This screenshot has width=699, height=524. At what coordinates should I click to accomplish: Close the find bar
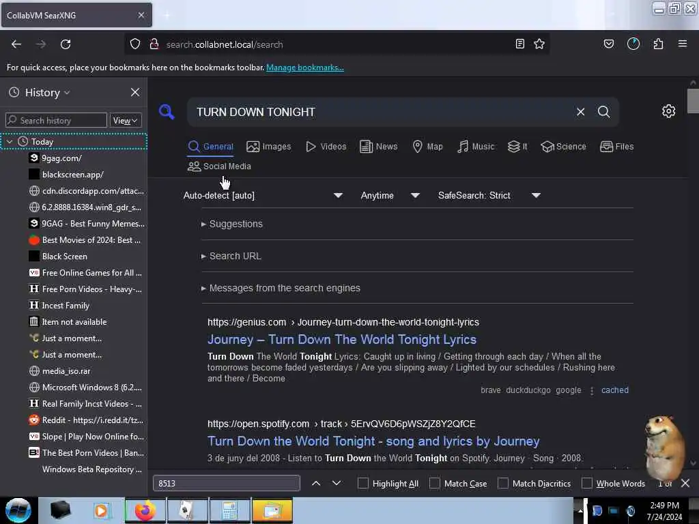coord(685,484)
